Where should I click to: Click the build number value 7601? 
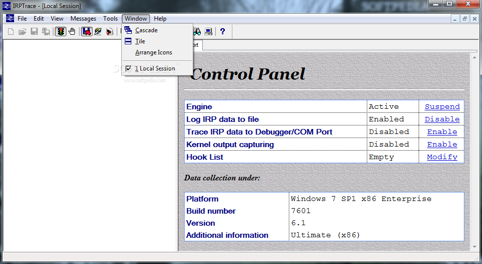click(301, 211)
